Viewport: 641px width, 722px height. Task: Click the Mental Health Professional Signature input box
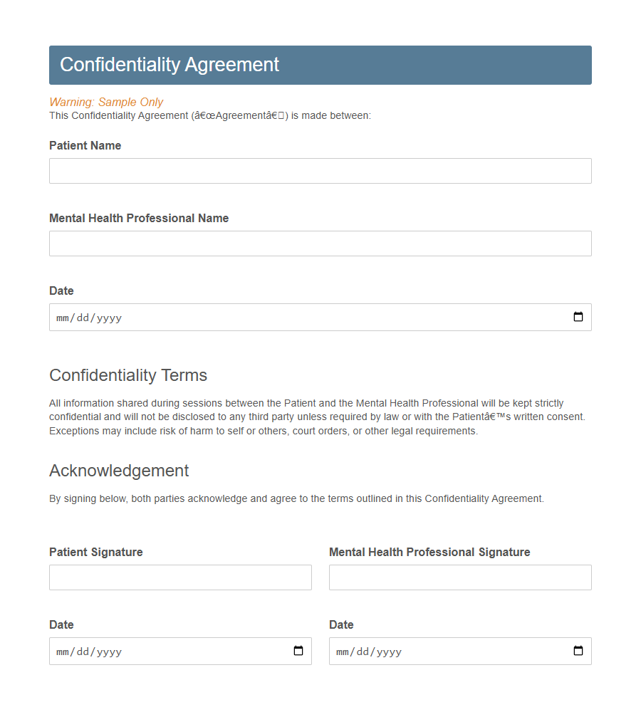[x=459, y=577]
